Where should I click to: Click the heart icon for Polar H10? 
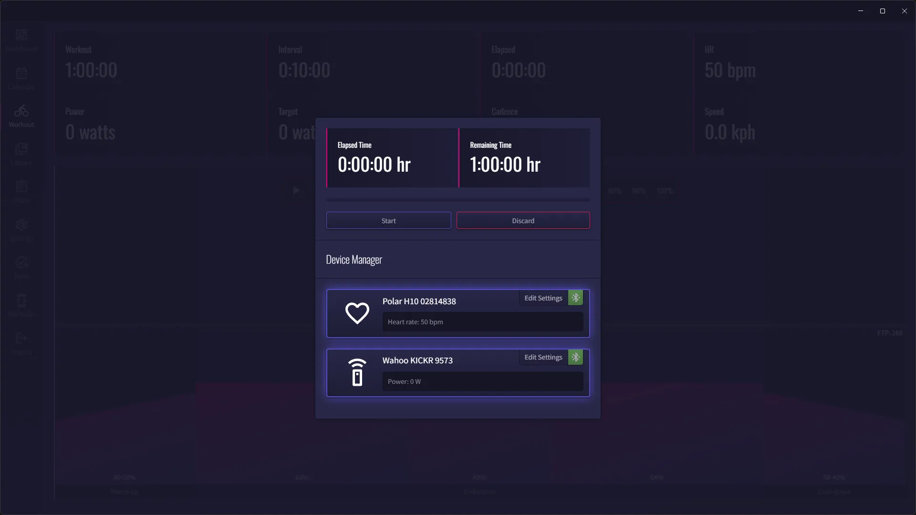(x=357, y=313)
